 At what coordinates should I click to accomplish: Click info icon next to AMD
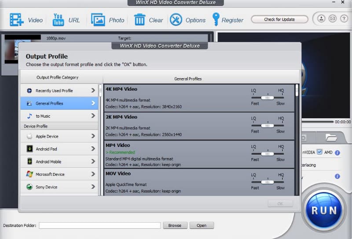click(337, 153)
